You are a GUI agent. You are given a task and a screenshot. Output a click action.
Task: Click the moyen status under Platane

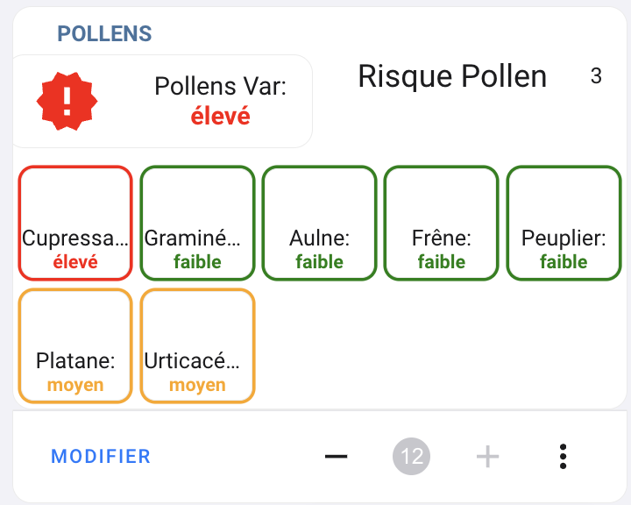pos(75,385)
